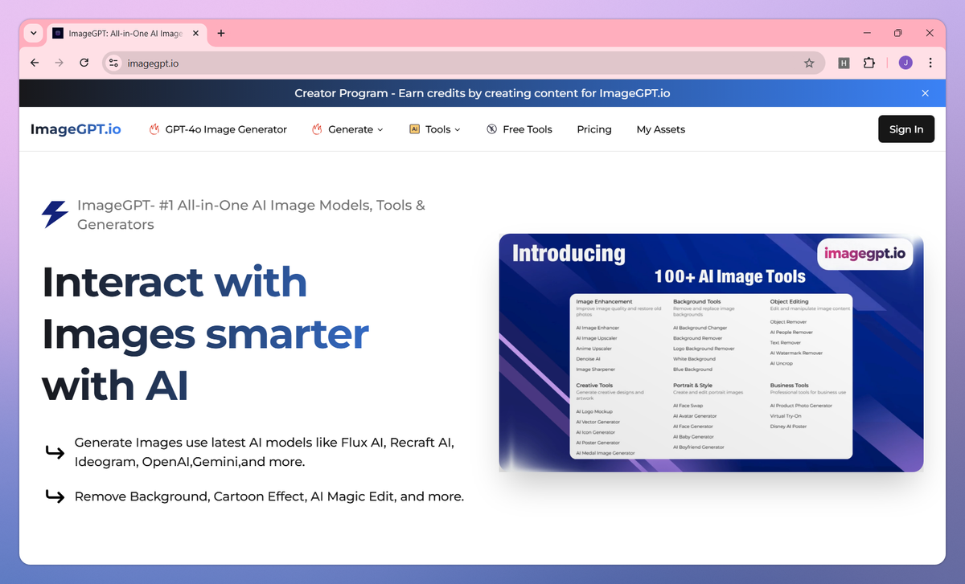Click 'AI Icon Generator' in preview list
Image resolution: width=965 pixels, height=584 pixels.
coord(596,432)
